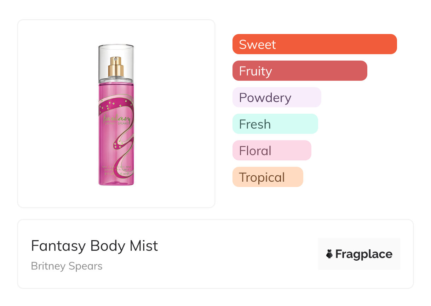Screen dimensions: 431x306
Task: Select the Fruity accord bar
Action: (300, 71)
